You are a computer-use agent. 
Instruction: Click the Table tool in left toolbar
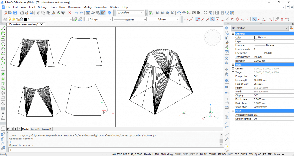pyautogui.click(x=3, y=109)
